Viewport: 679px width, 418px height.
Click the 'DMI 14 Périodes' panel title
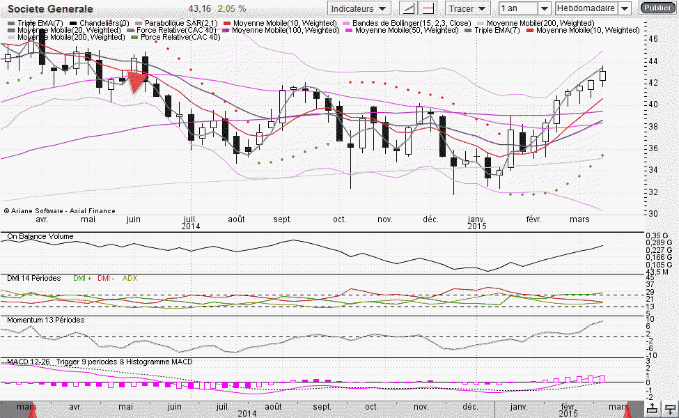[x=34, y=278]
